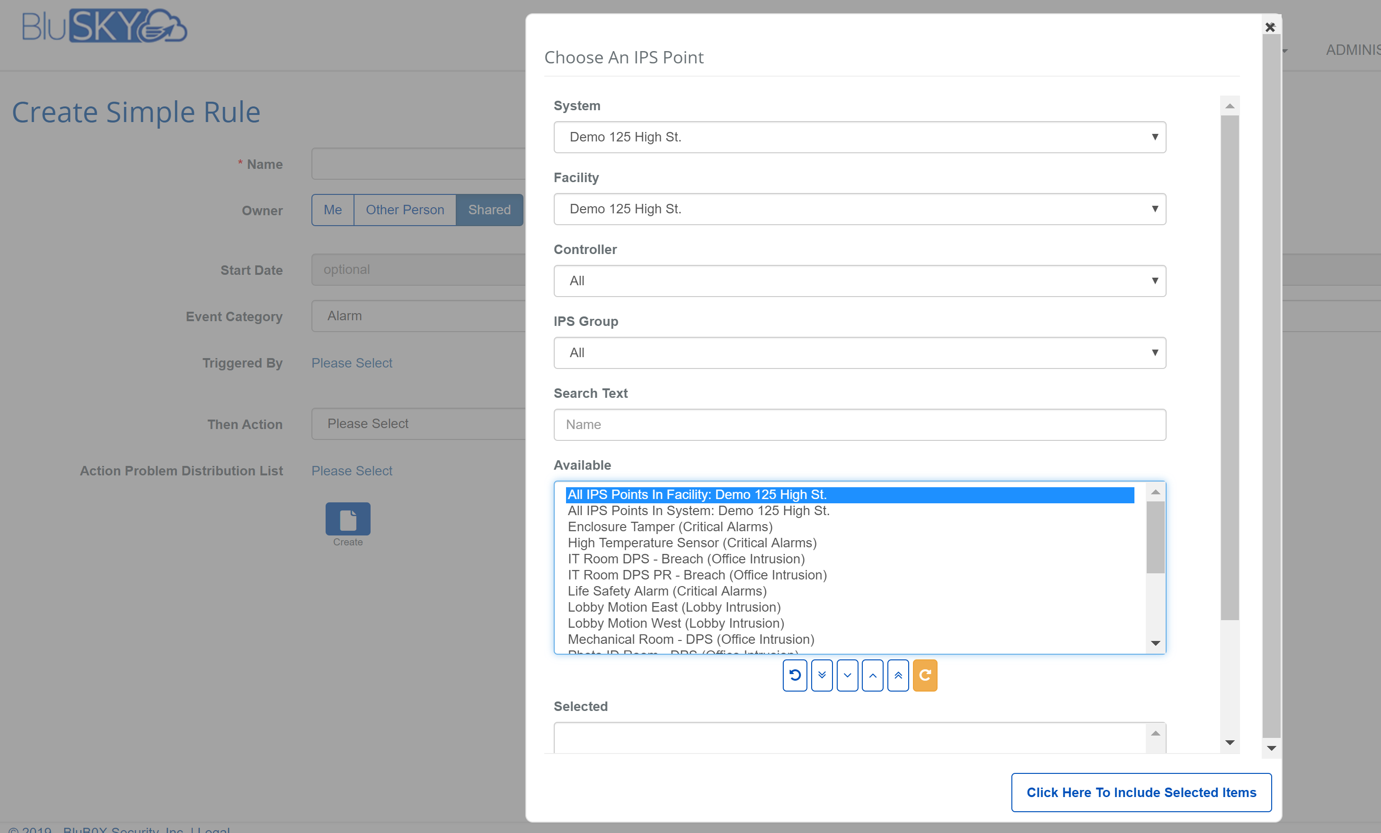This screenshot has width=1381, height=833.
Task: Click the Triggered By Please Select link
Action: pos(352,363)
